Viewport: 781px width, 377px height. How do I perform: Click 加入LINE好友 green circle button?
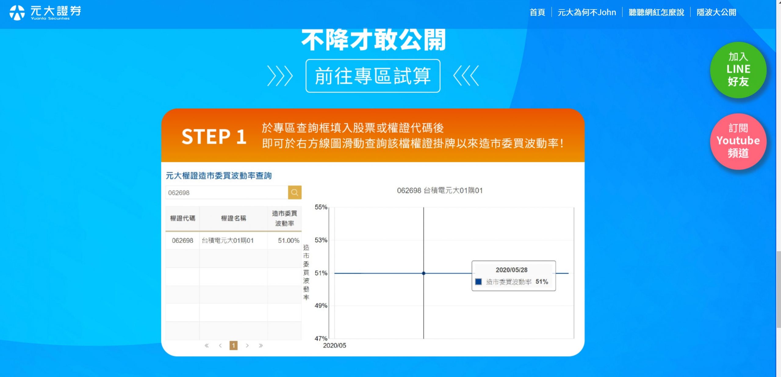738,69
